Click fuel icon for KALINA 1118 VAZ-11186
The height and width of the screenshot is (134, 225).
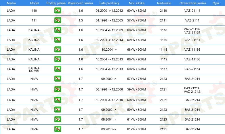58,50
